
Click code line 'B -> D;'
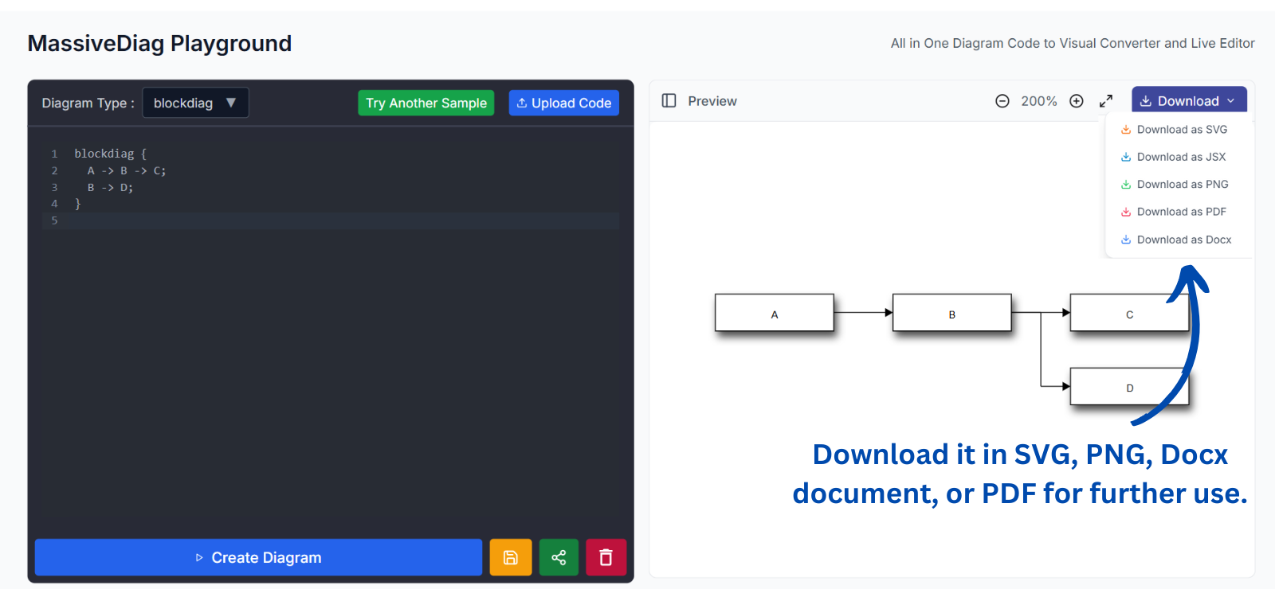pos(110,187)
